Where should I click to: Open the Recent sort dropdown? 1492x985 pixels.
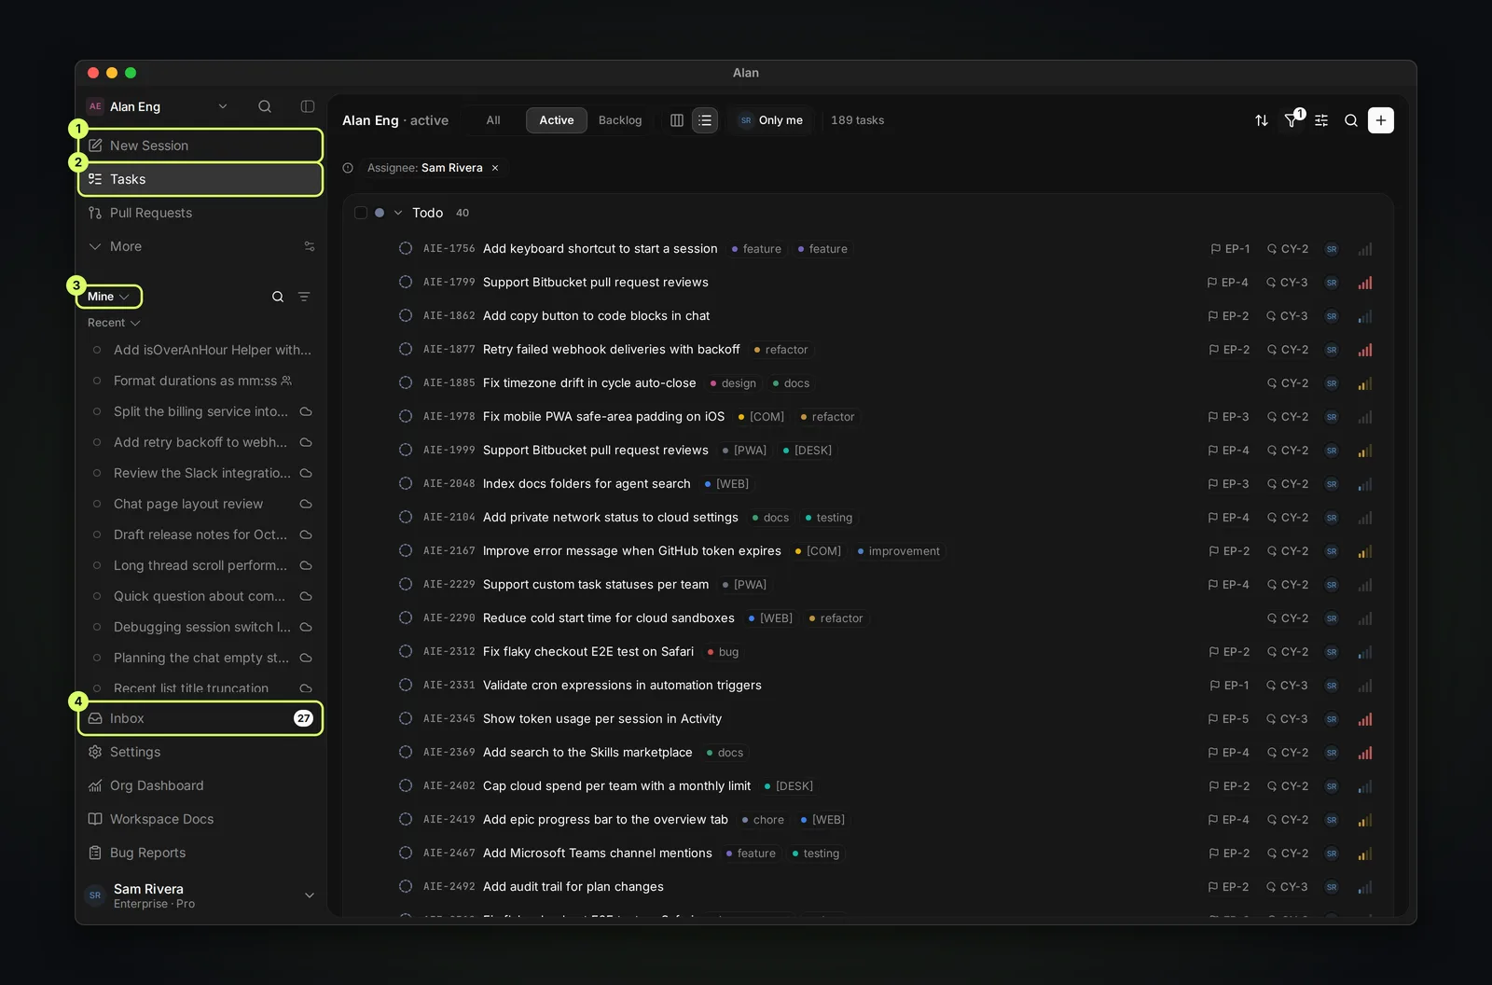click(114, 323)
